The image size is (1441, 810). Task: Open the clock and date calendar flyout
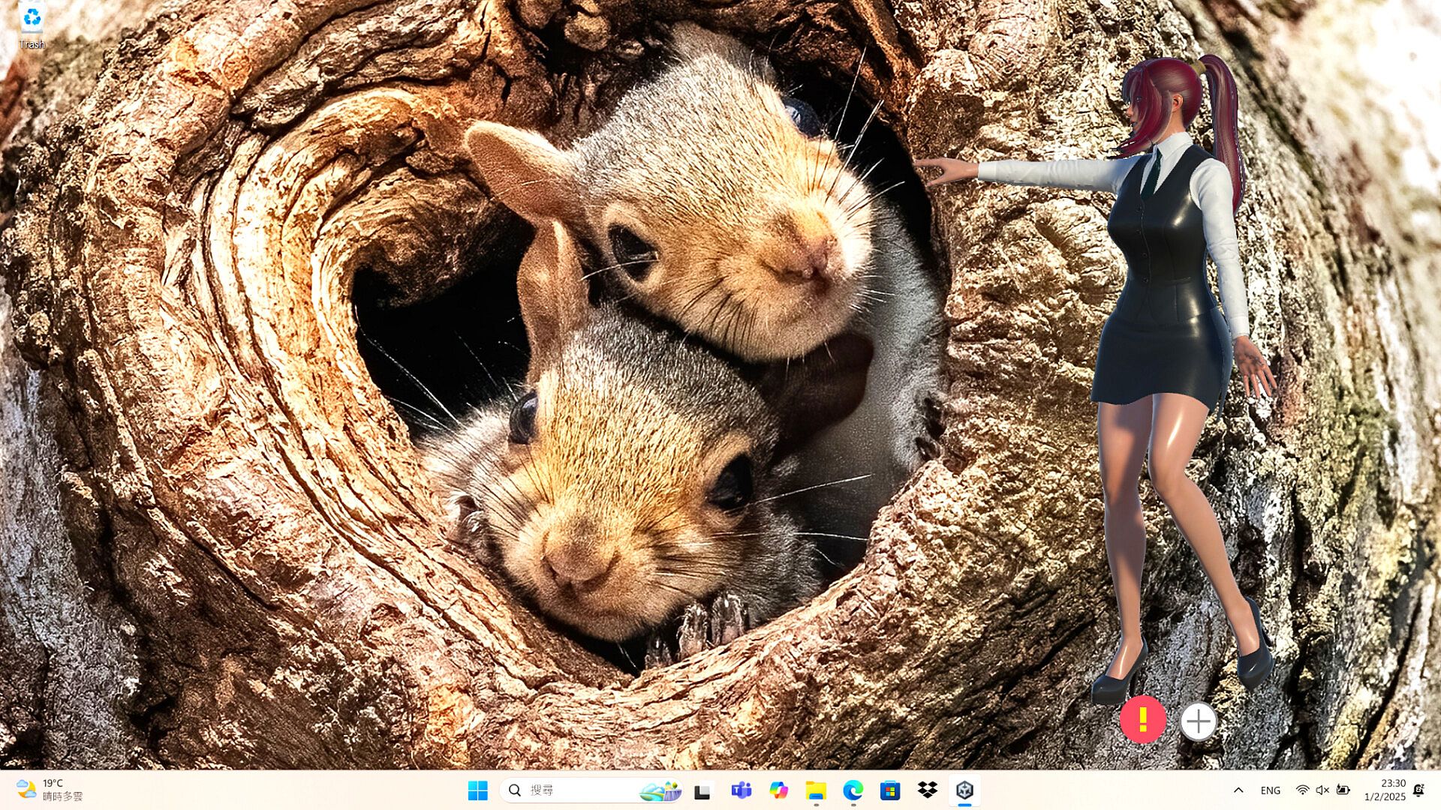1385,790
